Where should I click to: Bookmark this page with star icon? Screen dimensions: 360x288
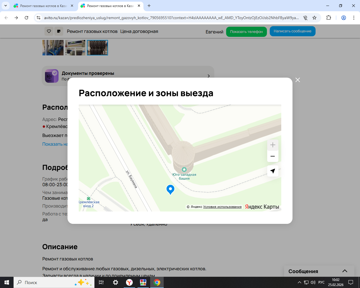pyautogui.click(x=314, y=18)
